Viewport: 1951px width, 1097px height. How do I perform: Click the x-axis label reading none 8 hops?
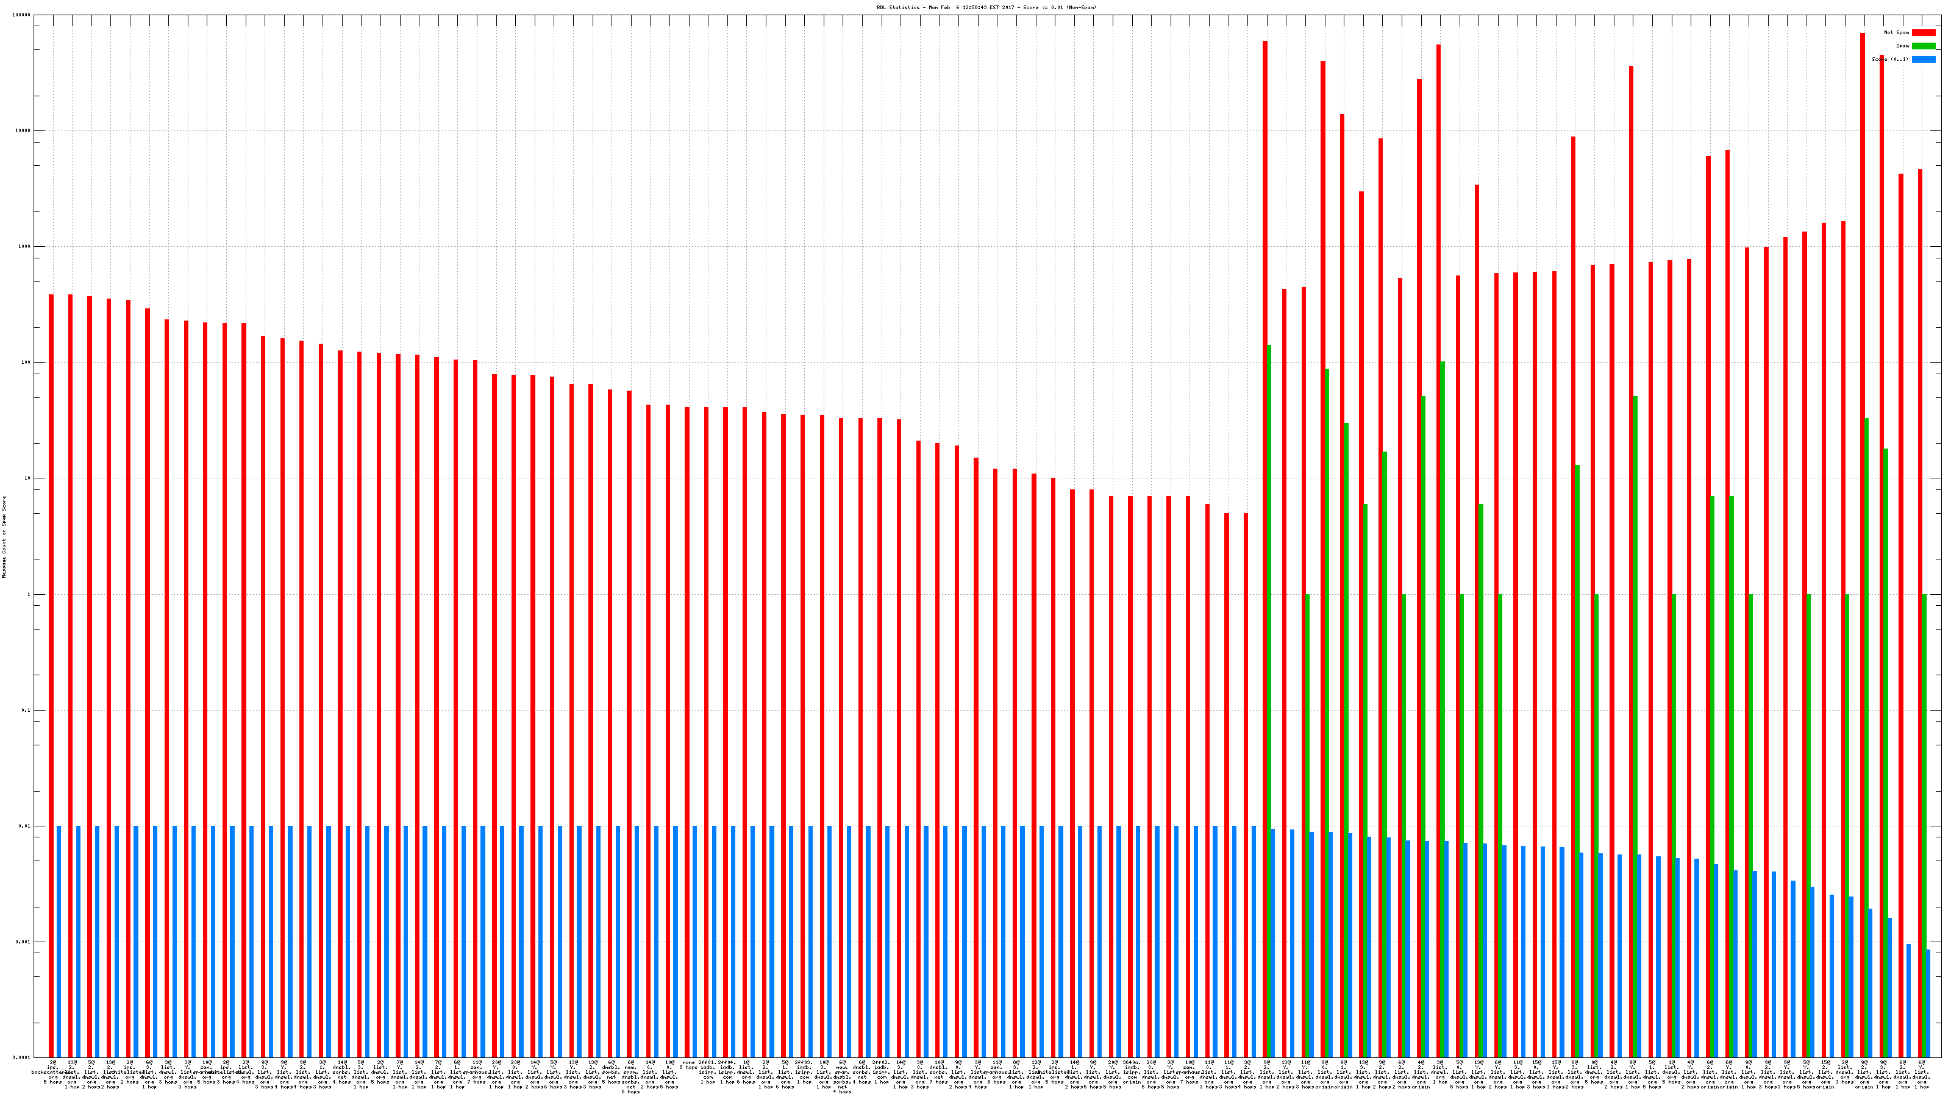click(x=688, y=1065)
